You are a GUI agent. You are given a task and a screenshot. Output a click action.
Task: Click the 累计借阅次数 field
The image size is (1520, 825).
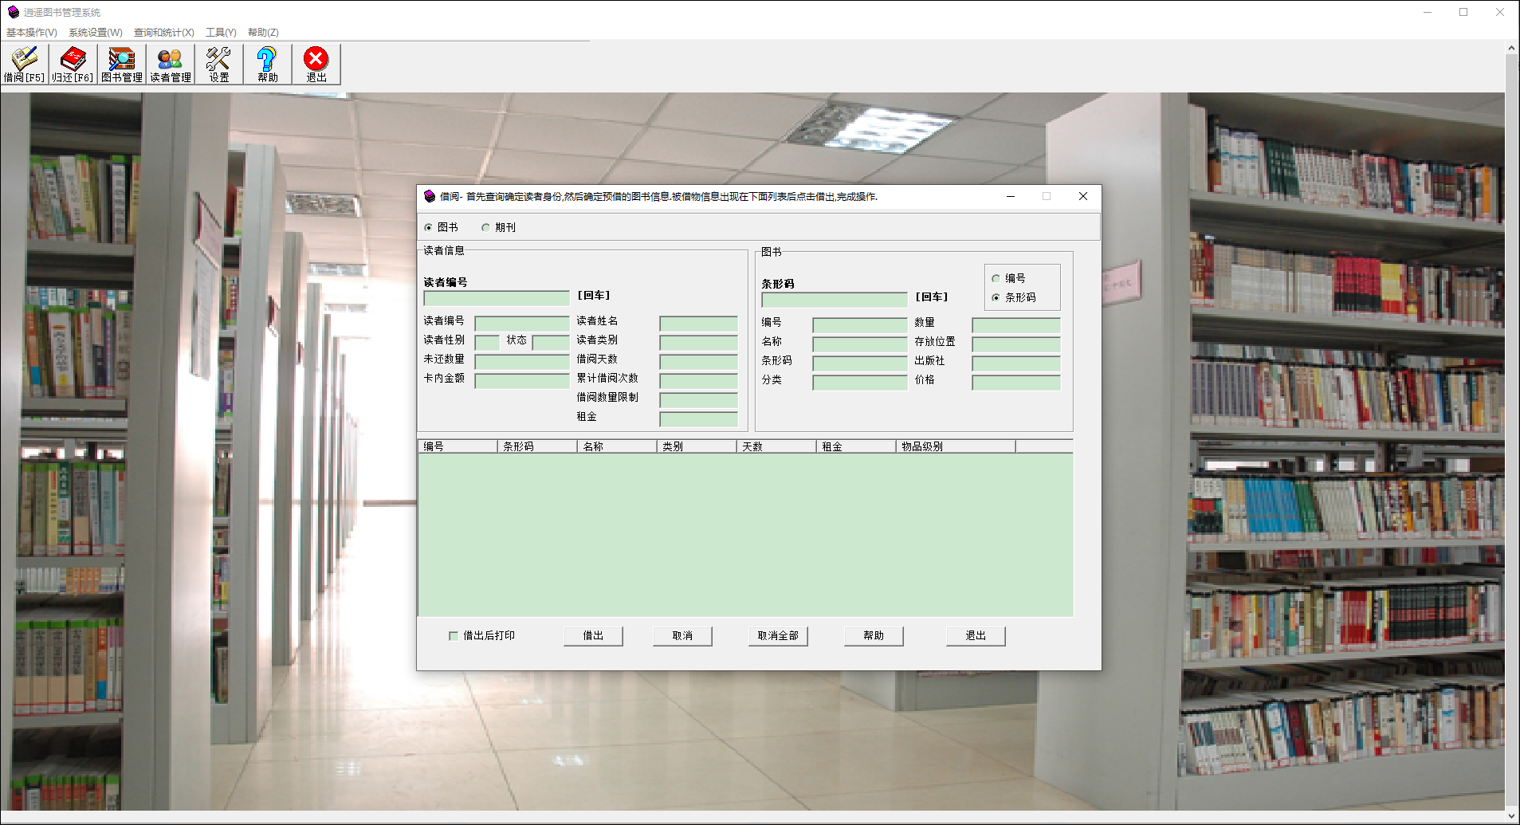699,381
